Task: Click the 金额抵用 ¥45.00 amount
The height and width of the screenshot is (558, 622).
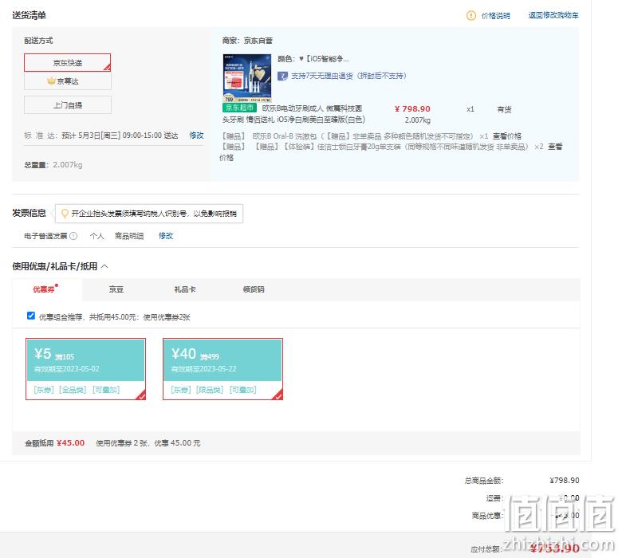Action: pyautogui.click(x=71, y=443)
